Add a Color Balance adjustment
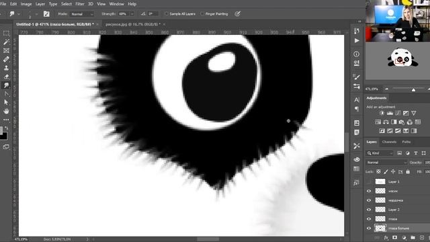The height and width of the screenshot is (242, 430). click(386, 122)
